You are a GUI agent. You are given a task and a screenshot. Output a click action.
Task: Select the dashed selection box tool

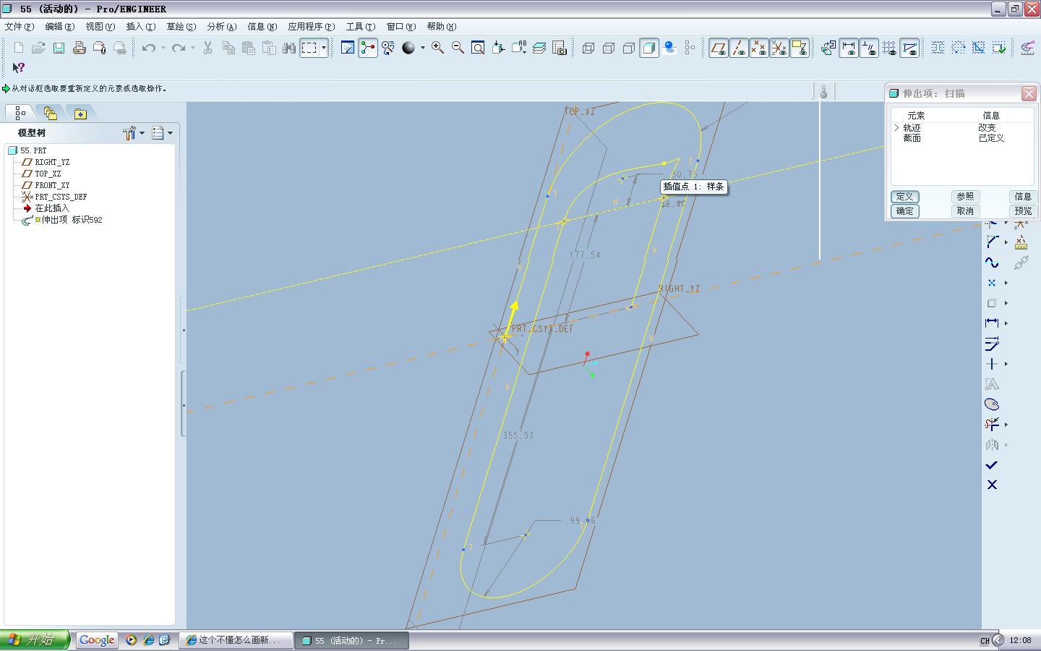tap(309, 48)
